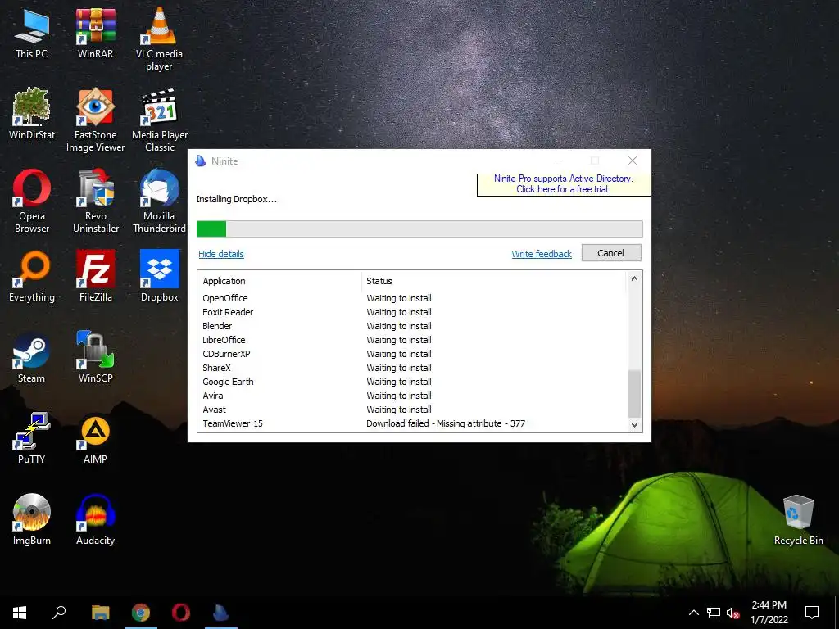Viewport: 839px width, 629px height.
Task: Click Ninite title bar sailboat icon
Action: (201, 161)
